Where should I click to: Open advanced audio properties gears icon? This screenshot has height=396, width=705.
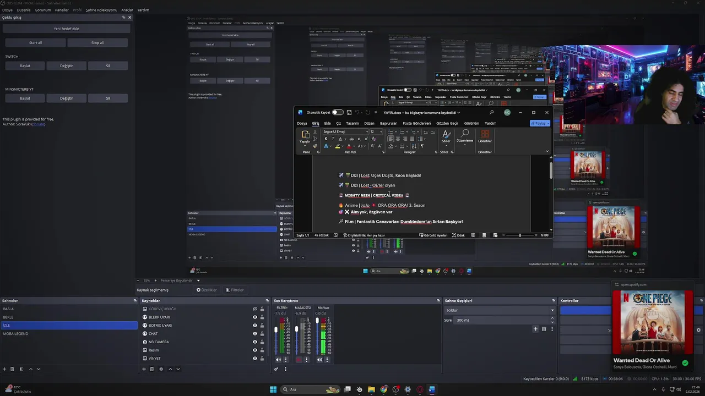(x=276, y=369)
